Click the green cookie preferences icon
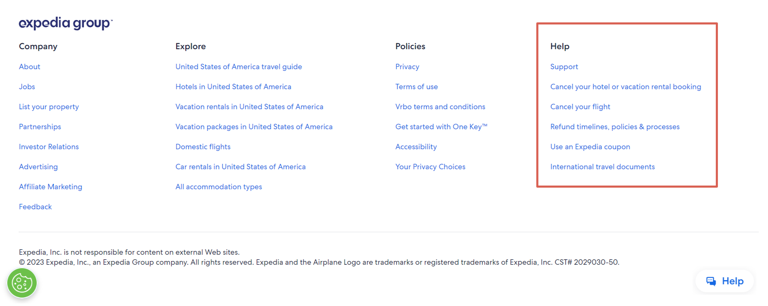 pyautogui.click(x=22, y=283)
